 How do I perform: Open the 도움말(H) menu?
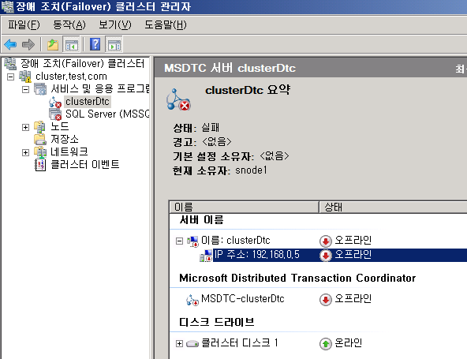point(166,24)
